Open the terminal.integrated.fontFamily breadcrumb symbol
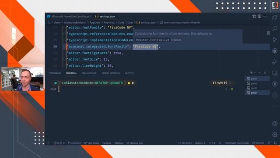Image resolution: width=280 pixels, height=158 pixels. coord(180,22)
